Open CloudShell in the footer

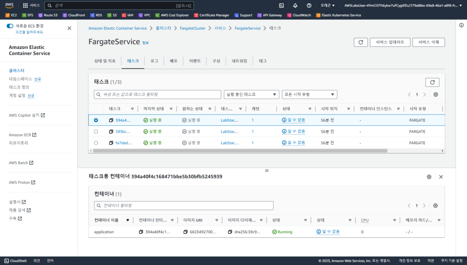[x=16, y=261]
